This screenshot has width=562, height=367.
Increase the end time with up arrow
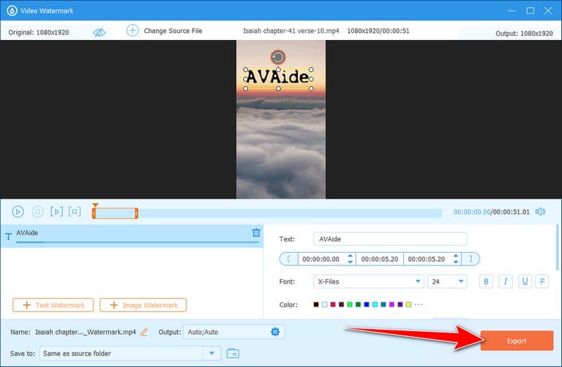coord(455,255)
